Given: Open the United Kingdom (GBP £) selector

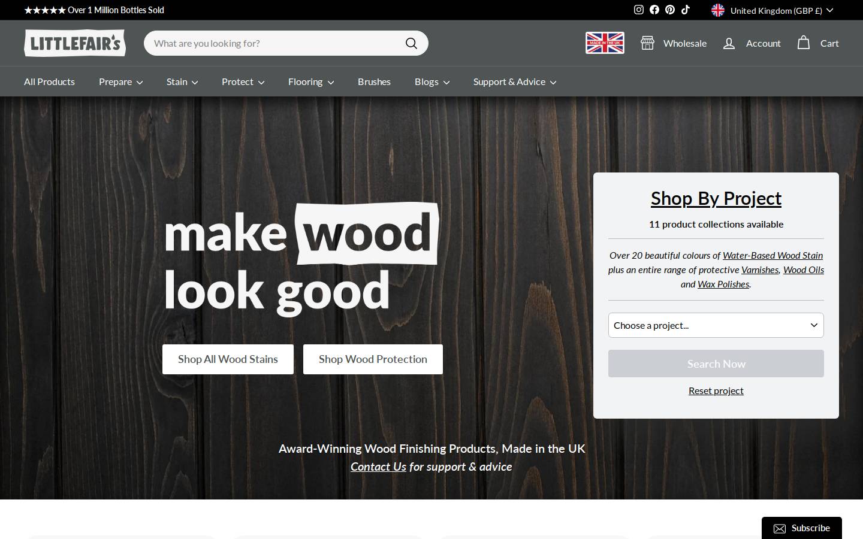Looking at the screenshot, I should (773, 10).
